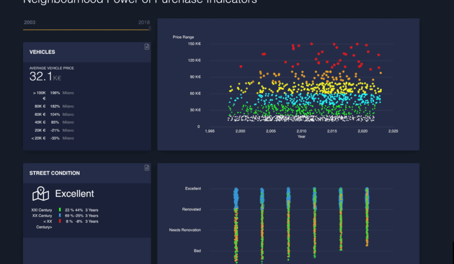Open the Street Condition report document icon

147,168
